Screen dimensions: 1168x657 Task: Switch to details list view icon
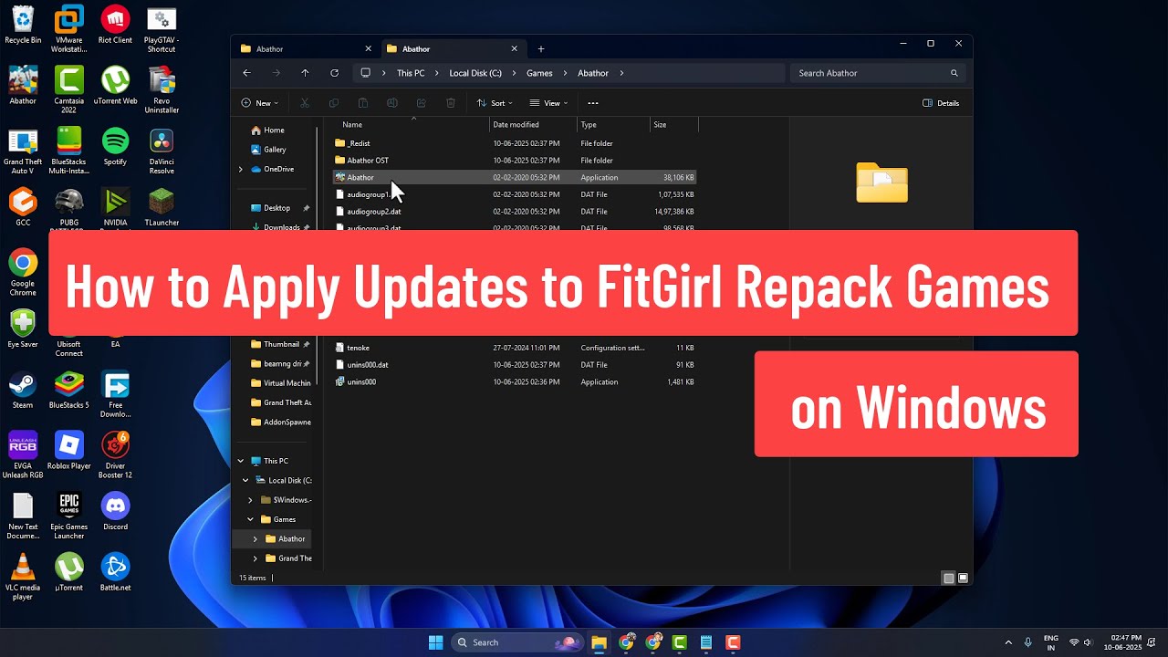click(x=949, y=578)
